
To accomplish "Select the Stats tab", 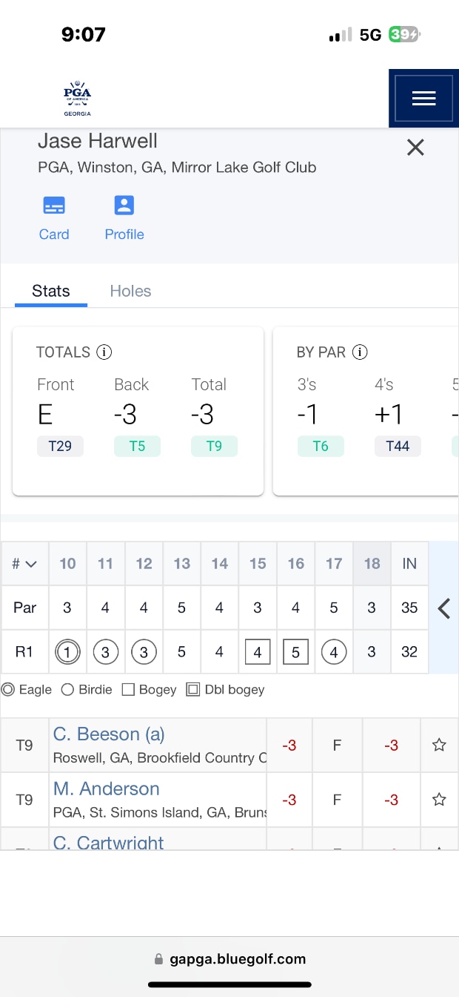I will tap(51, 291).
